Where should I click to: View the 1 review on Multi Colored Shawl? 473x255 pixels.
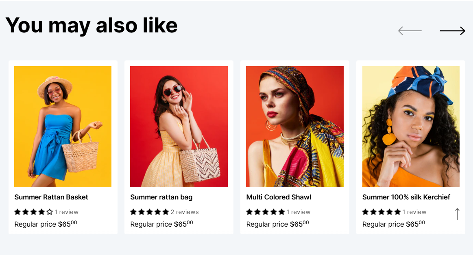tap(299, 212)
